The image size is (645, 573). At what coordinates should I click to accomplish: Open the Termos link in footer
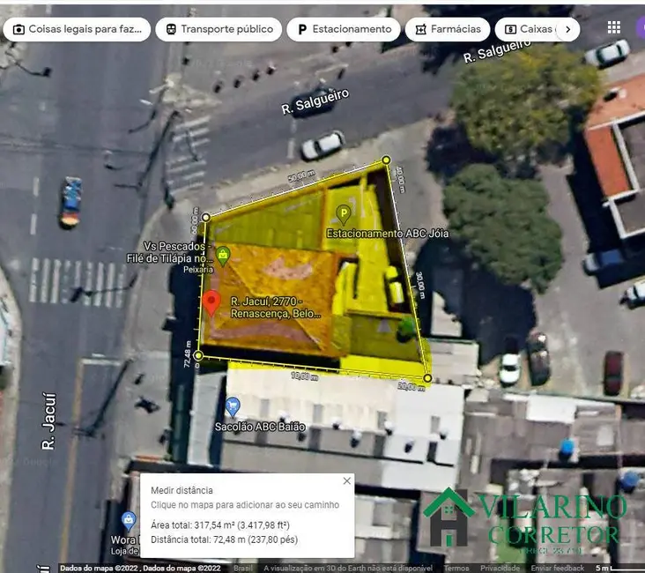click(456, 569)
